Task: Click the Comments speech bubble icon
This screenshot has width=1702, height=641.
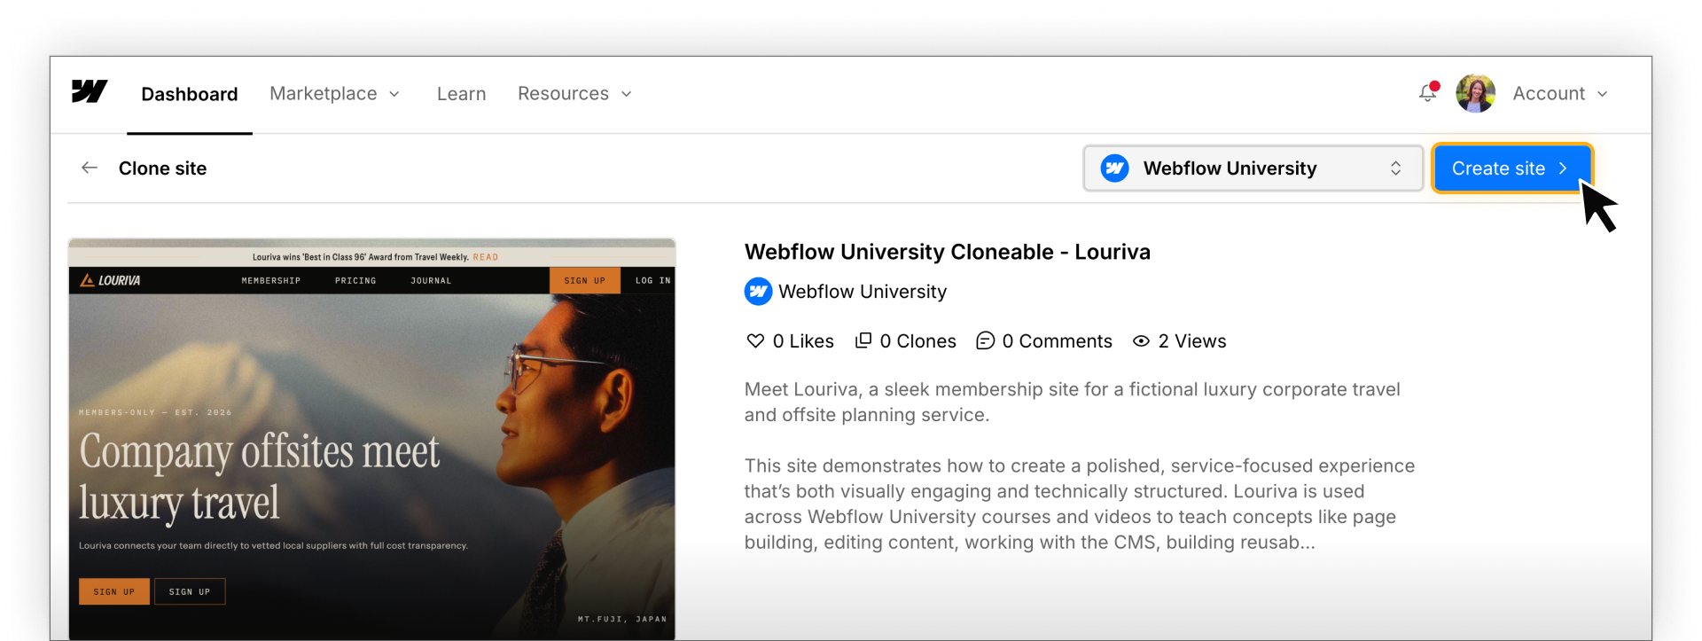Action: [x=985, y=340]
